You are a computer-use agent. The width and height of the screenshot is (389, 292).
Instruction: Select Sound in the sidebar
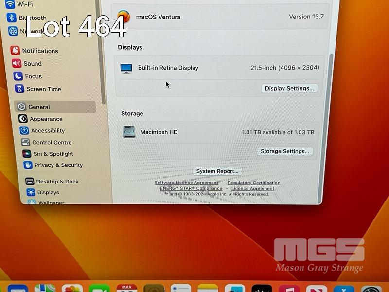(x=32, y=64)
